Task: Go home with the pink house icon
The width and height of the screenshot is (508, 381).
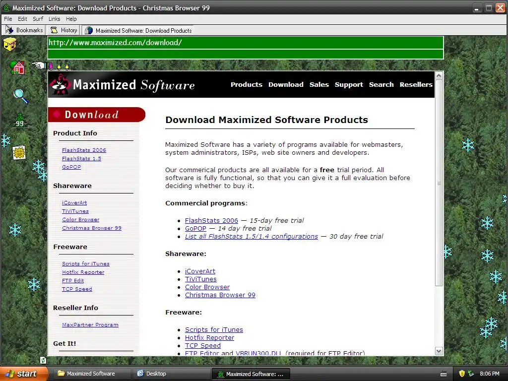Action: pos(17,67)
